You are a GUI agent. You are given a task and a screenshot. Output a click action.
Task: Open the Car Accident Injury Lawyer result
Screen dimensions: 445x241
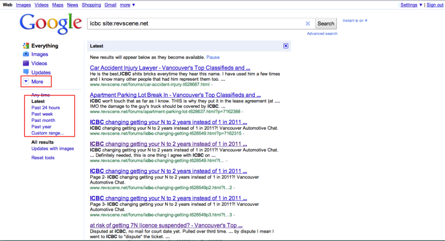170,68
